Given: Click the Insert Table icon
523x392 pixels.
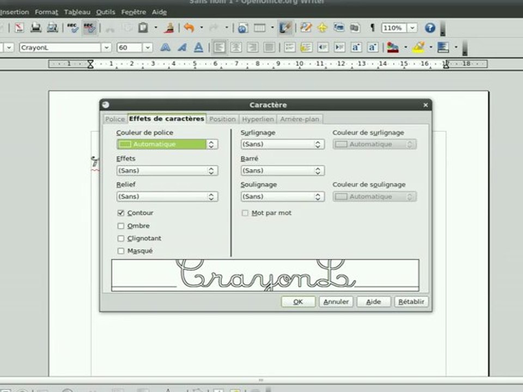Looking at the screenshot, I should [259, 28].
